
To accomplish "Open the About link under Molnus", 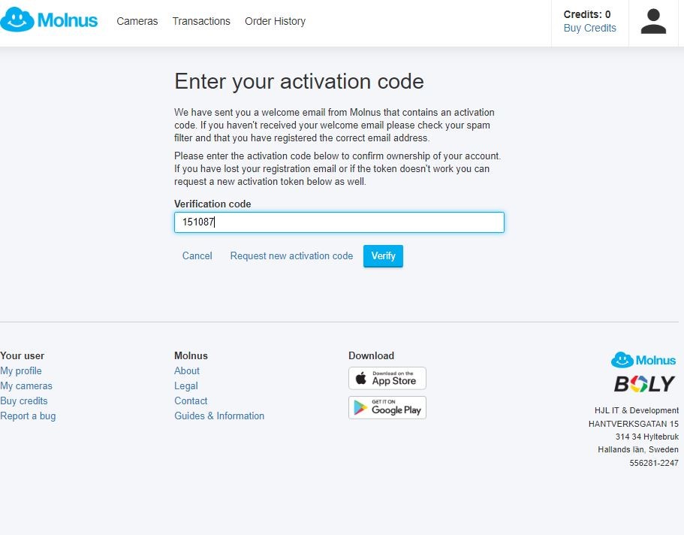I will point(187,370).
